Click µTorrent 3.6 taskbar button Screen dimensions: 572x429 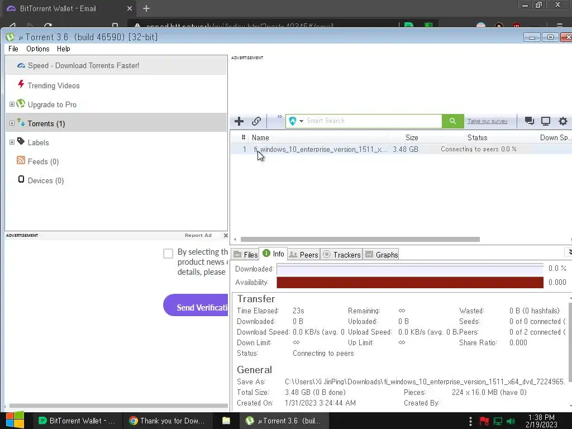284,421
